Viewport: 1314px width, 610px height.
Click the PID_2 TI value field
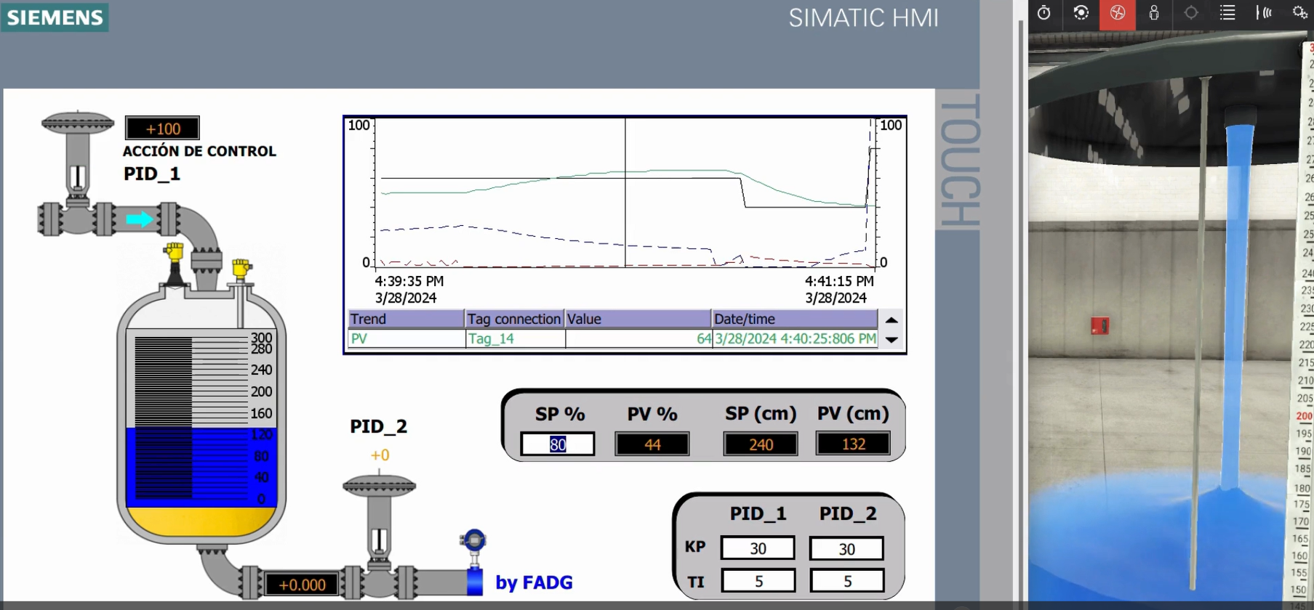(846, 581)
